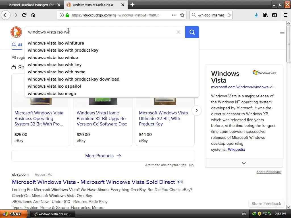The image size is (291, 218).
Task: Close the windows vista DuckDuckGo tab
Action: click(123, 5)
